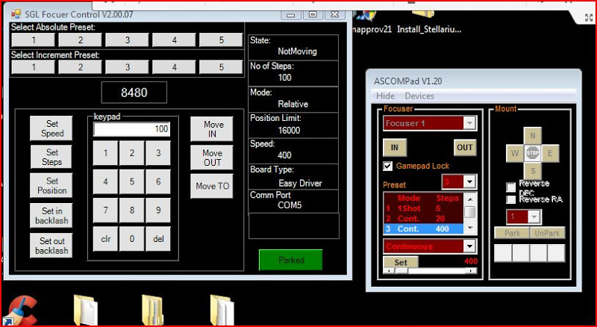The image size is (597, 327).
Task: Click the keypad clr button
Action: 105,239
